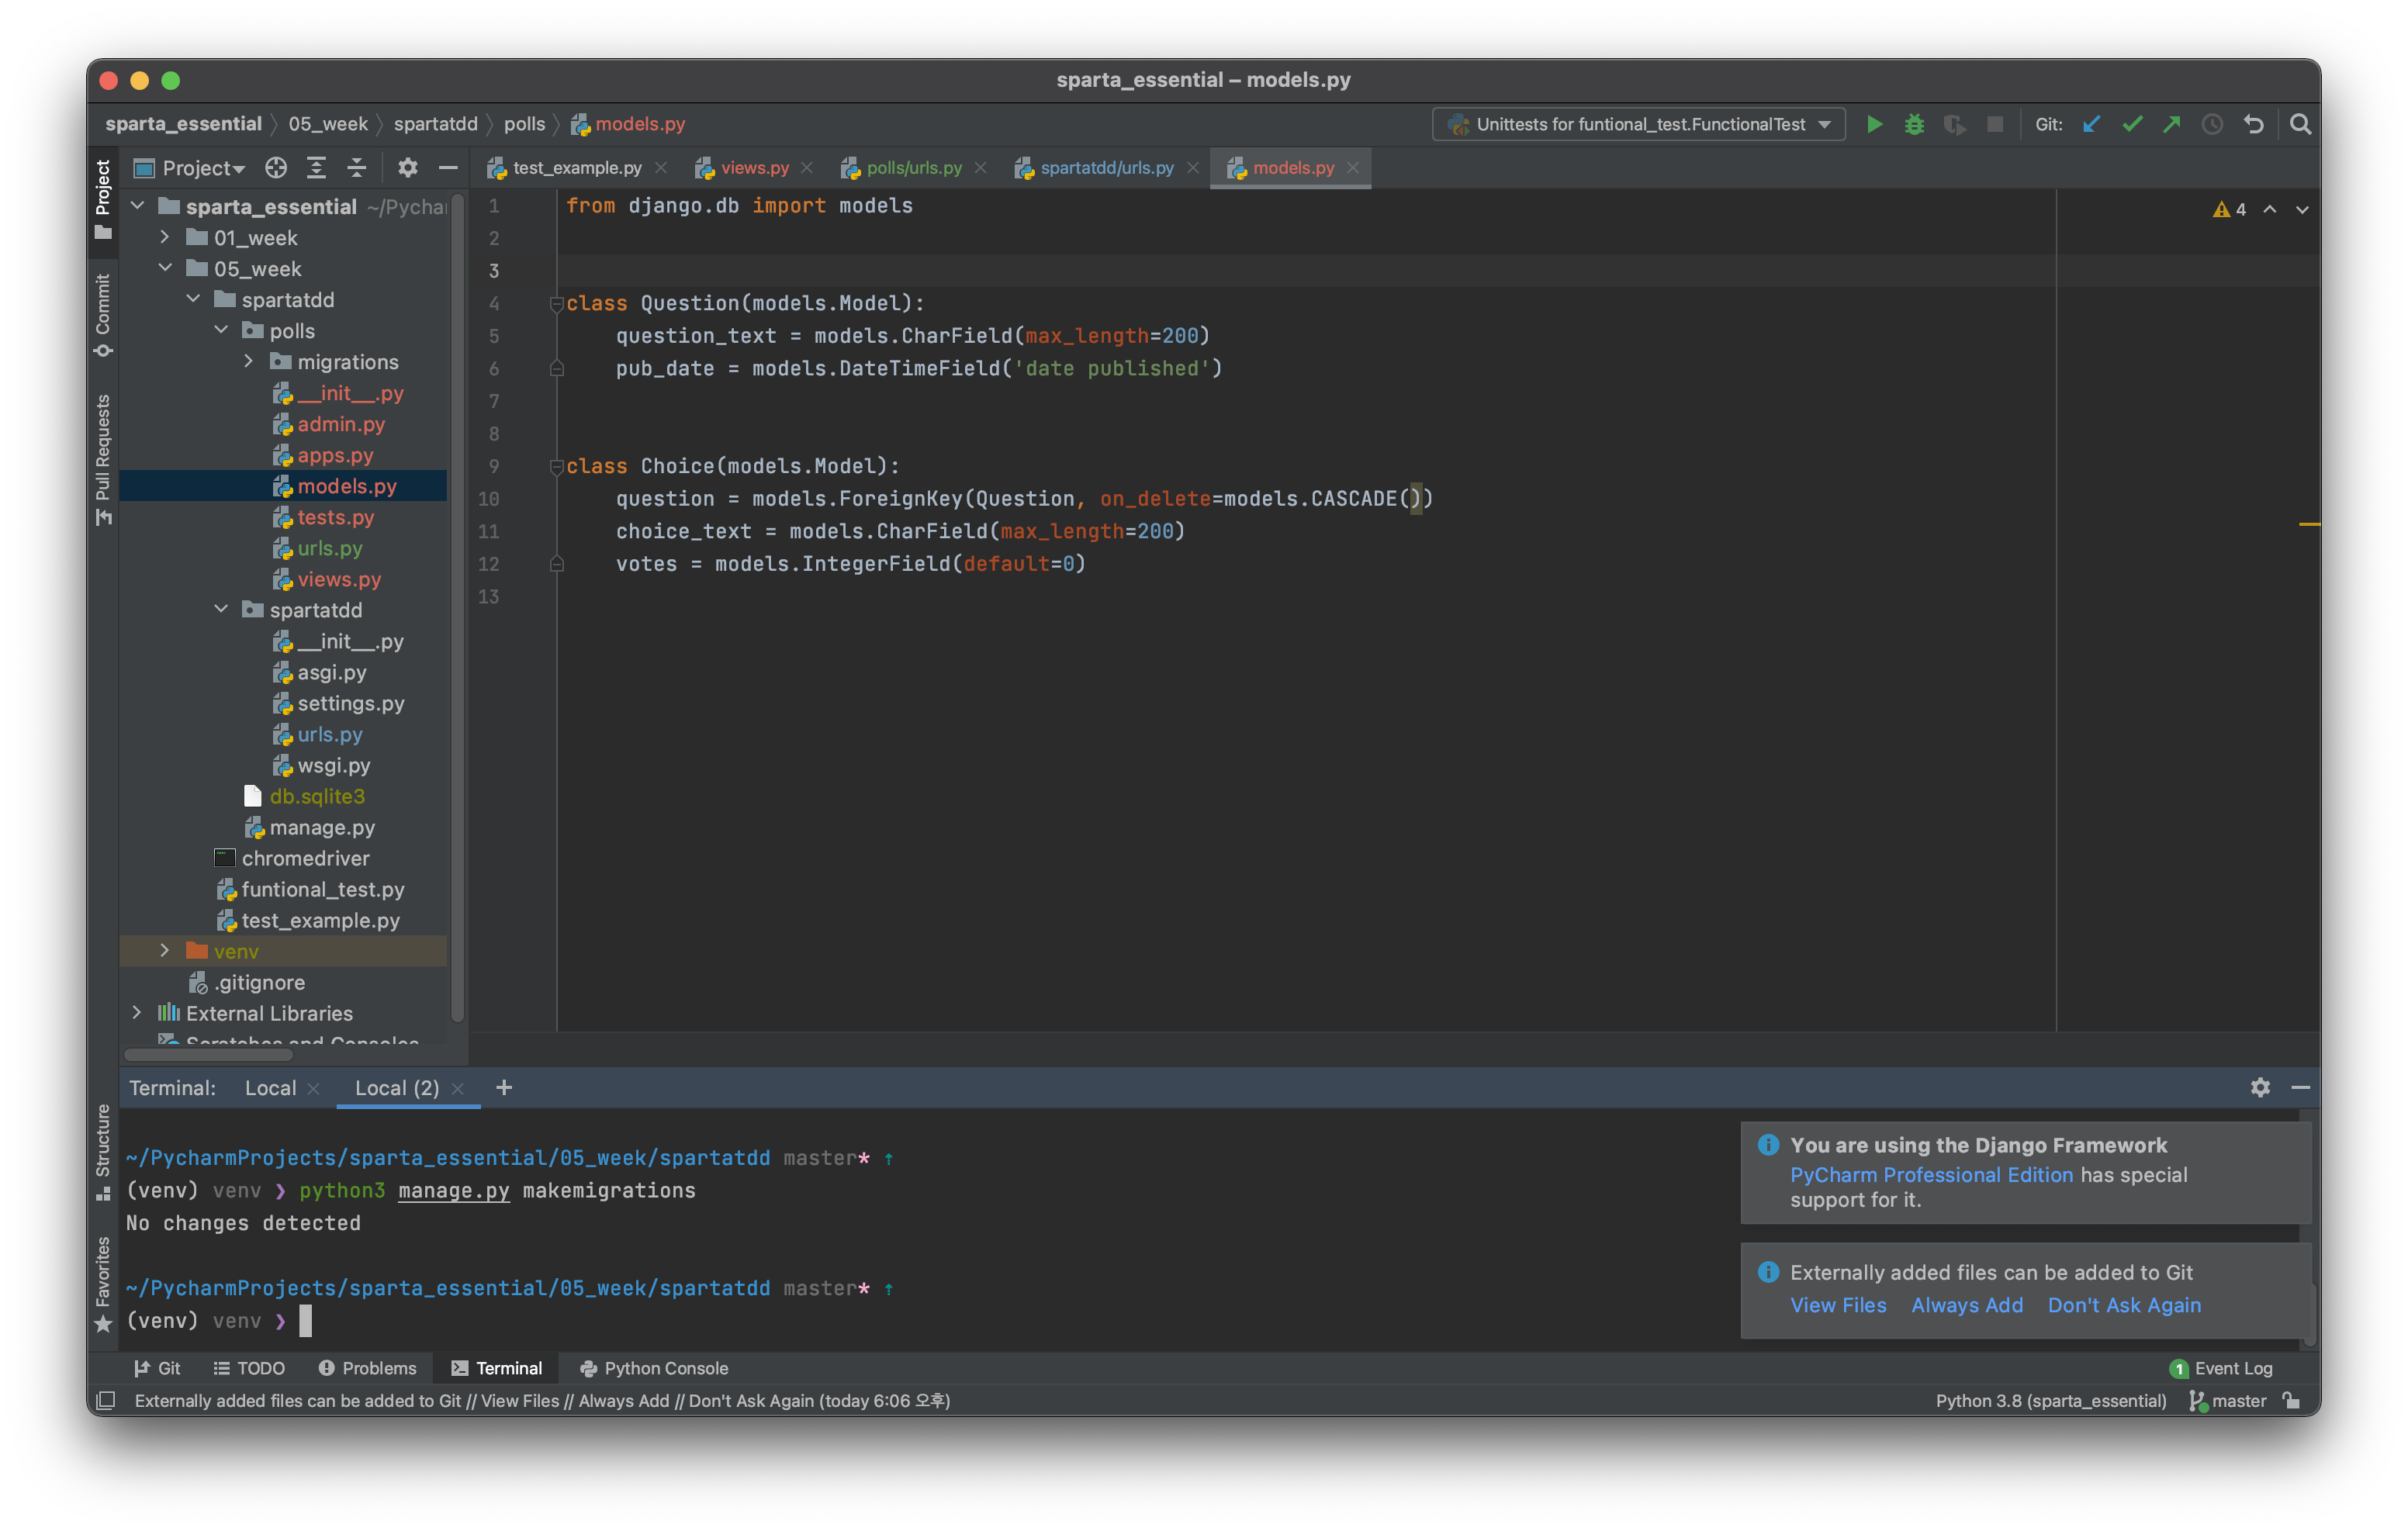
Task: Toggle the Commit tool window
Action: pos(102,313)
